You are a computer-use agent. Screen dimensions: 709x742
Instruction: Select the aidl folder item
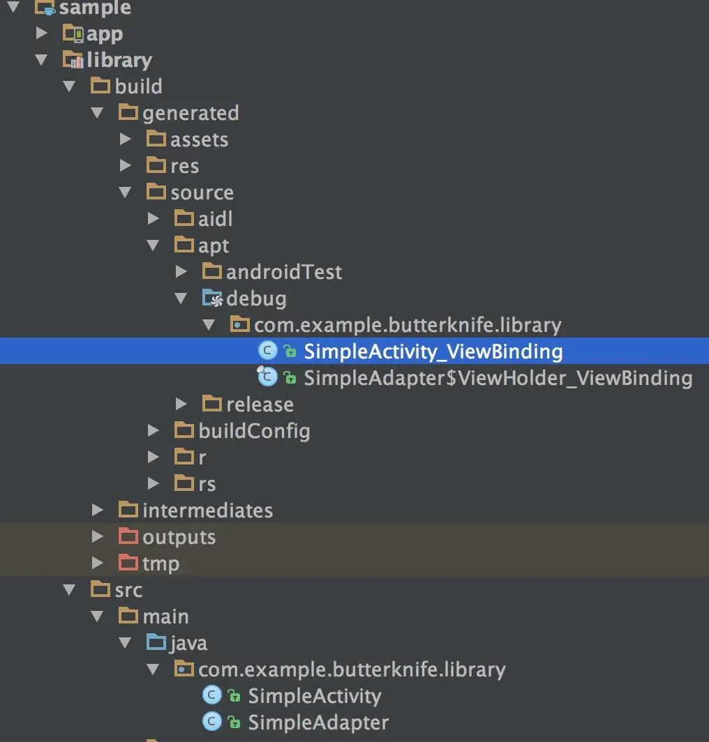pos(204,219)
